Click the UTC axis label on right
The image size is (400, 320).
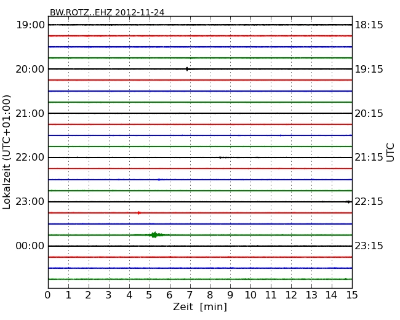[390, 153]
